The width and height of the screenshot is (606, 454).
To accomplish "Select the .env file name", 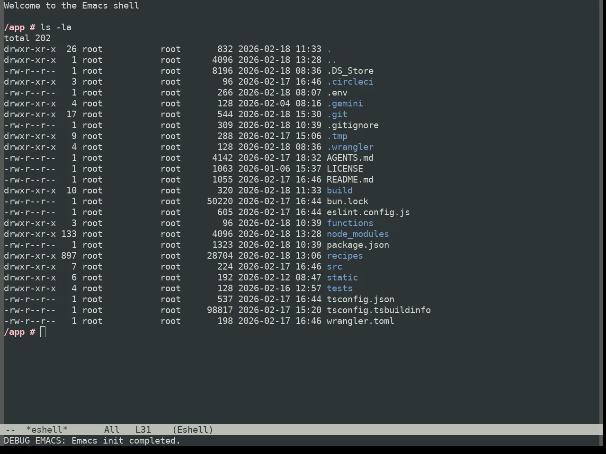I will (337, 93).
